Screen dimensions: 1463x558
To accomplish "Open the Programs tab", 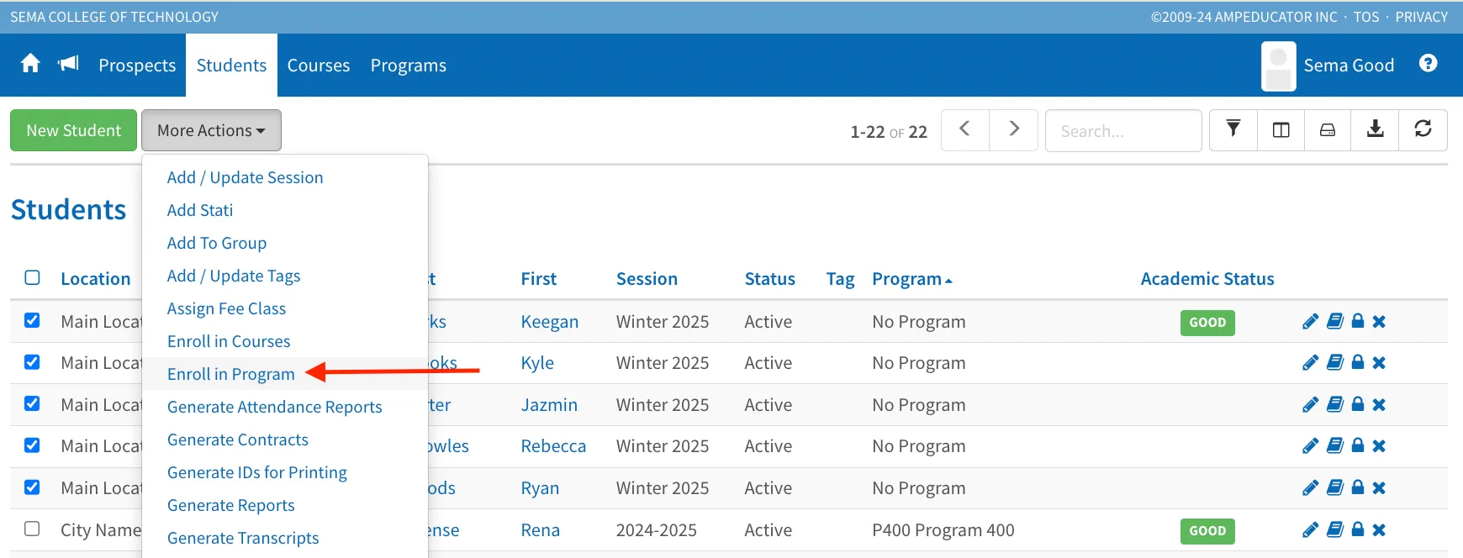I will pos(409,66).
